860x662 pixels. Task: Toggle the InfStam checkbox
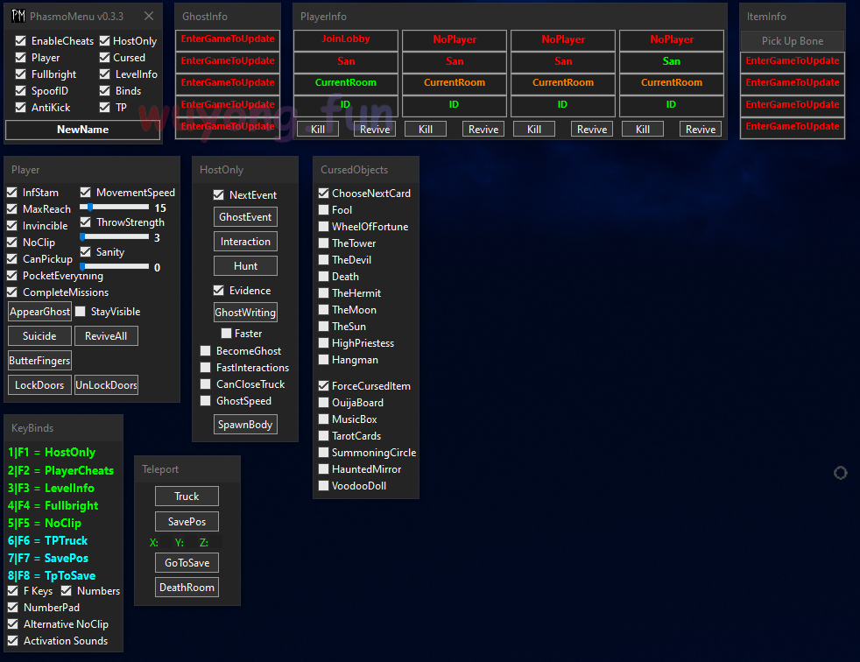pos(12,193)
